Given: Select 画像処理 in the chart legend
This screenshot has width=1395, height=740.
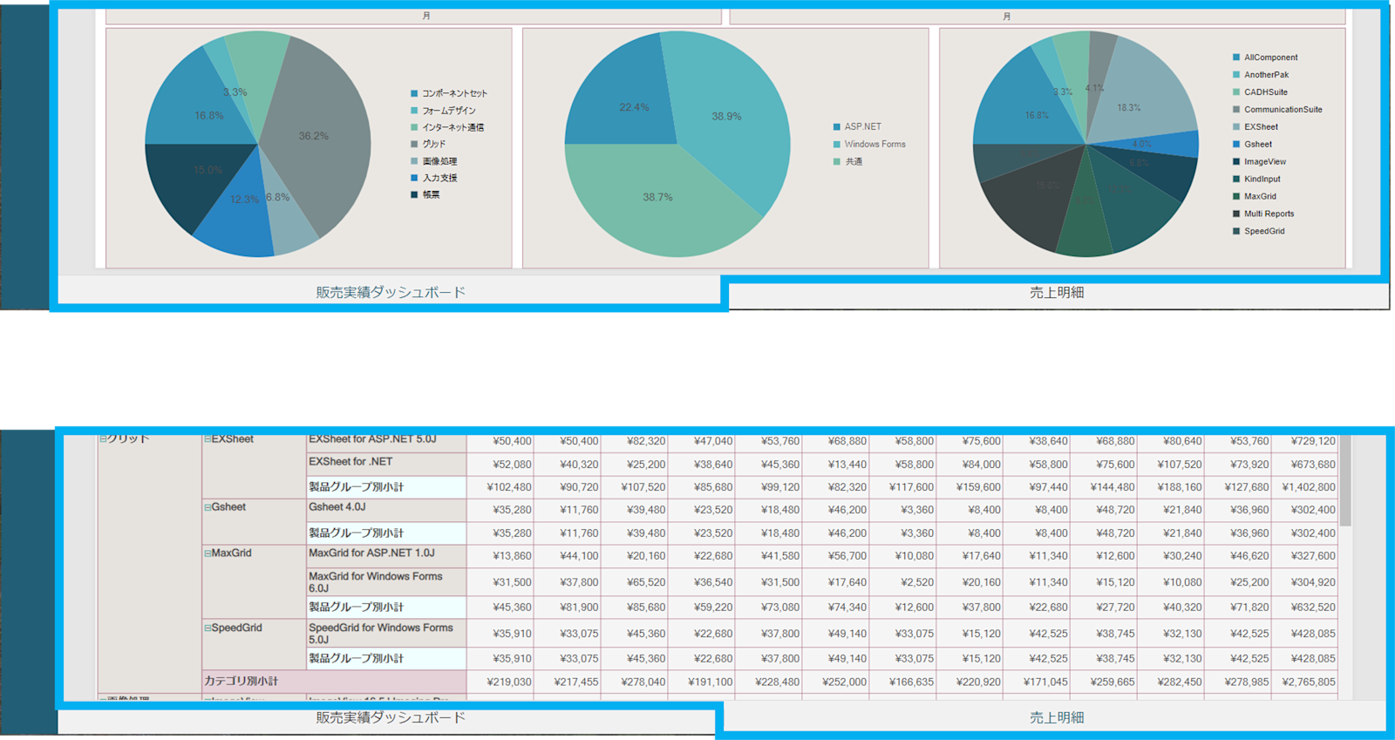Looking at the screenshot, I should [434, 161].
